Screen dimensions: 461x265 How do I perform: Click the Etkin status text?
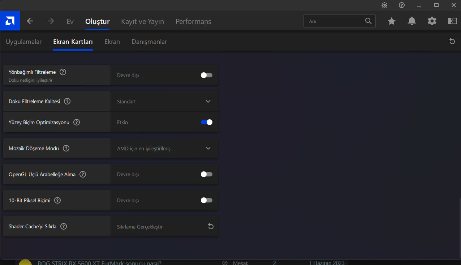pyautogui.click(x=122, y=122)
